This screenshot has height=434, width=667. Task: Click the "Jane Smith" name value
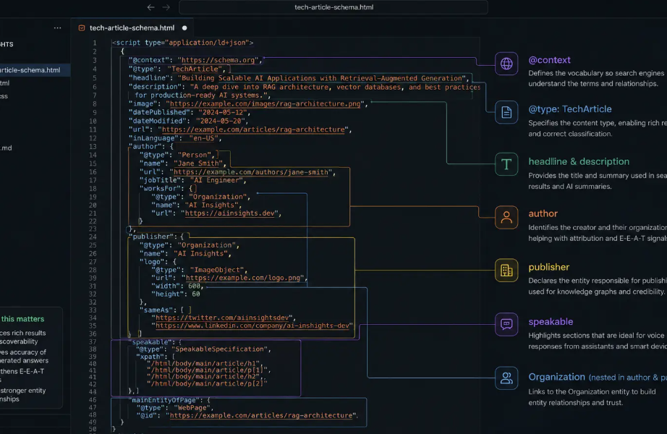click(197, 163)
